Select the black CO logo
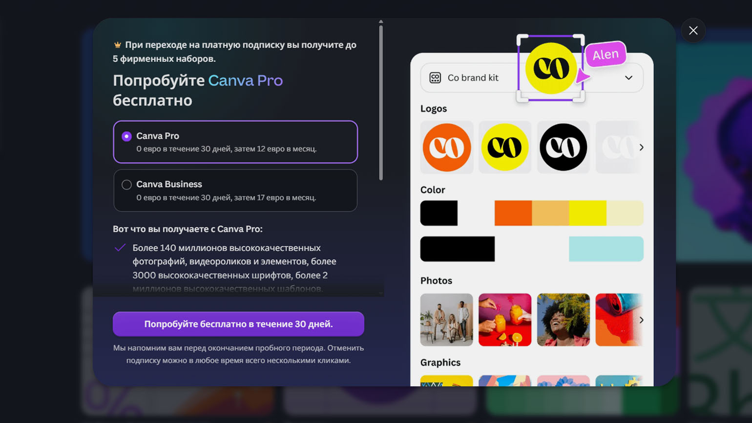 [x=563, y=147]
